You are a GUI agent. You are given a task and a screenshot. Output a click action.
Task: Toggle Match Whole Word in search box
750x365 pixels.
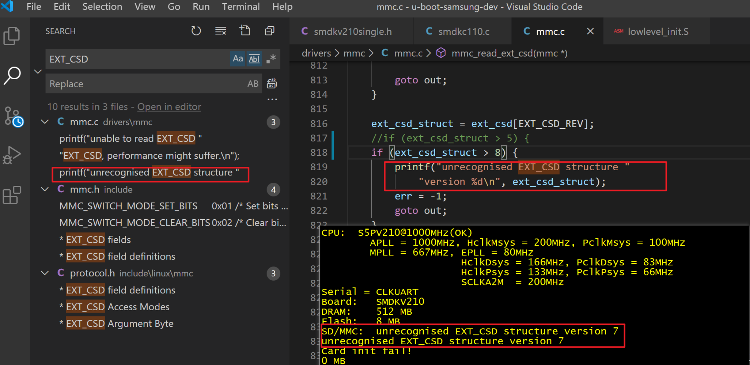click(254, 59)
